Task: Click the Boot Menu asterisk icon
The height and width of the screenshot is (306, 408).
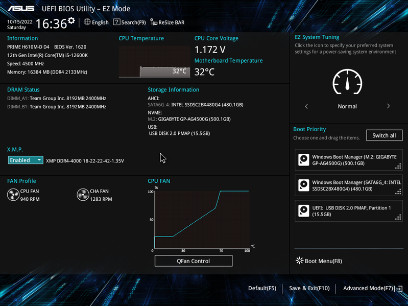Action: pyautogui.click(x=300, y=261)
